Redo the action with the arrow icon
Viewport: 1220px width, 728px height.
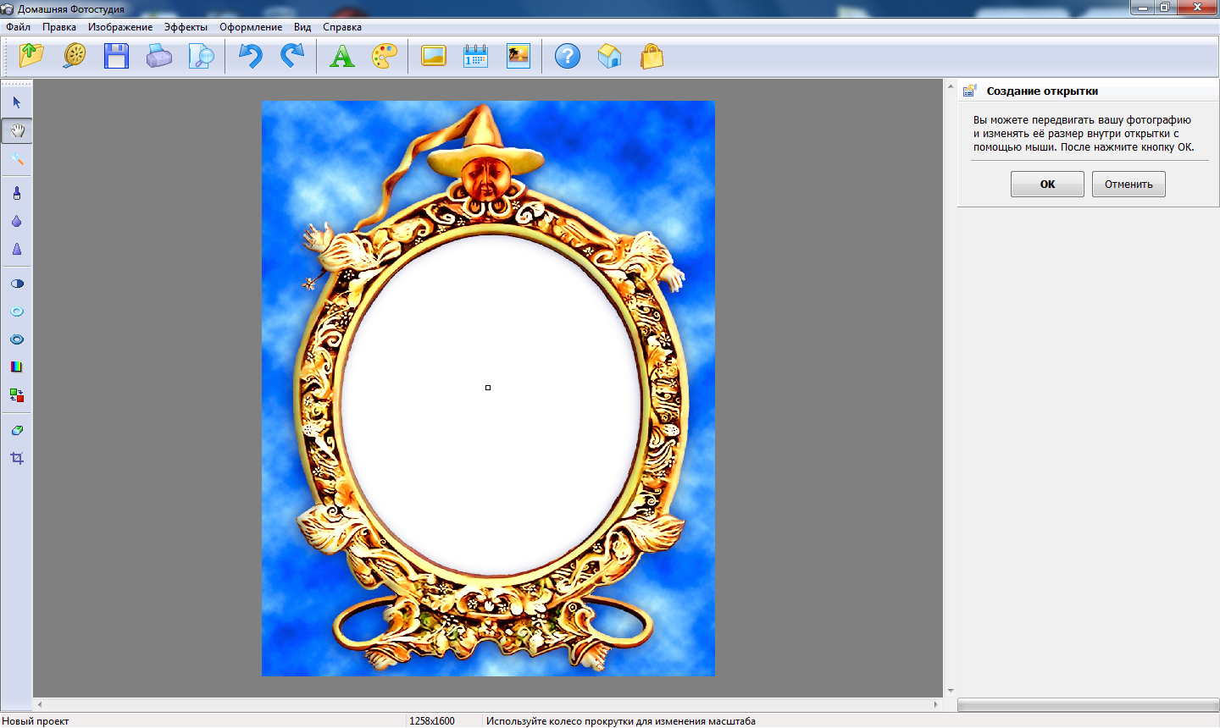[292, 57]
